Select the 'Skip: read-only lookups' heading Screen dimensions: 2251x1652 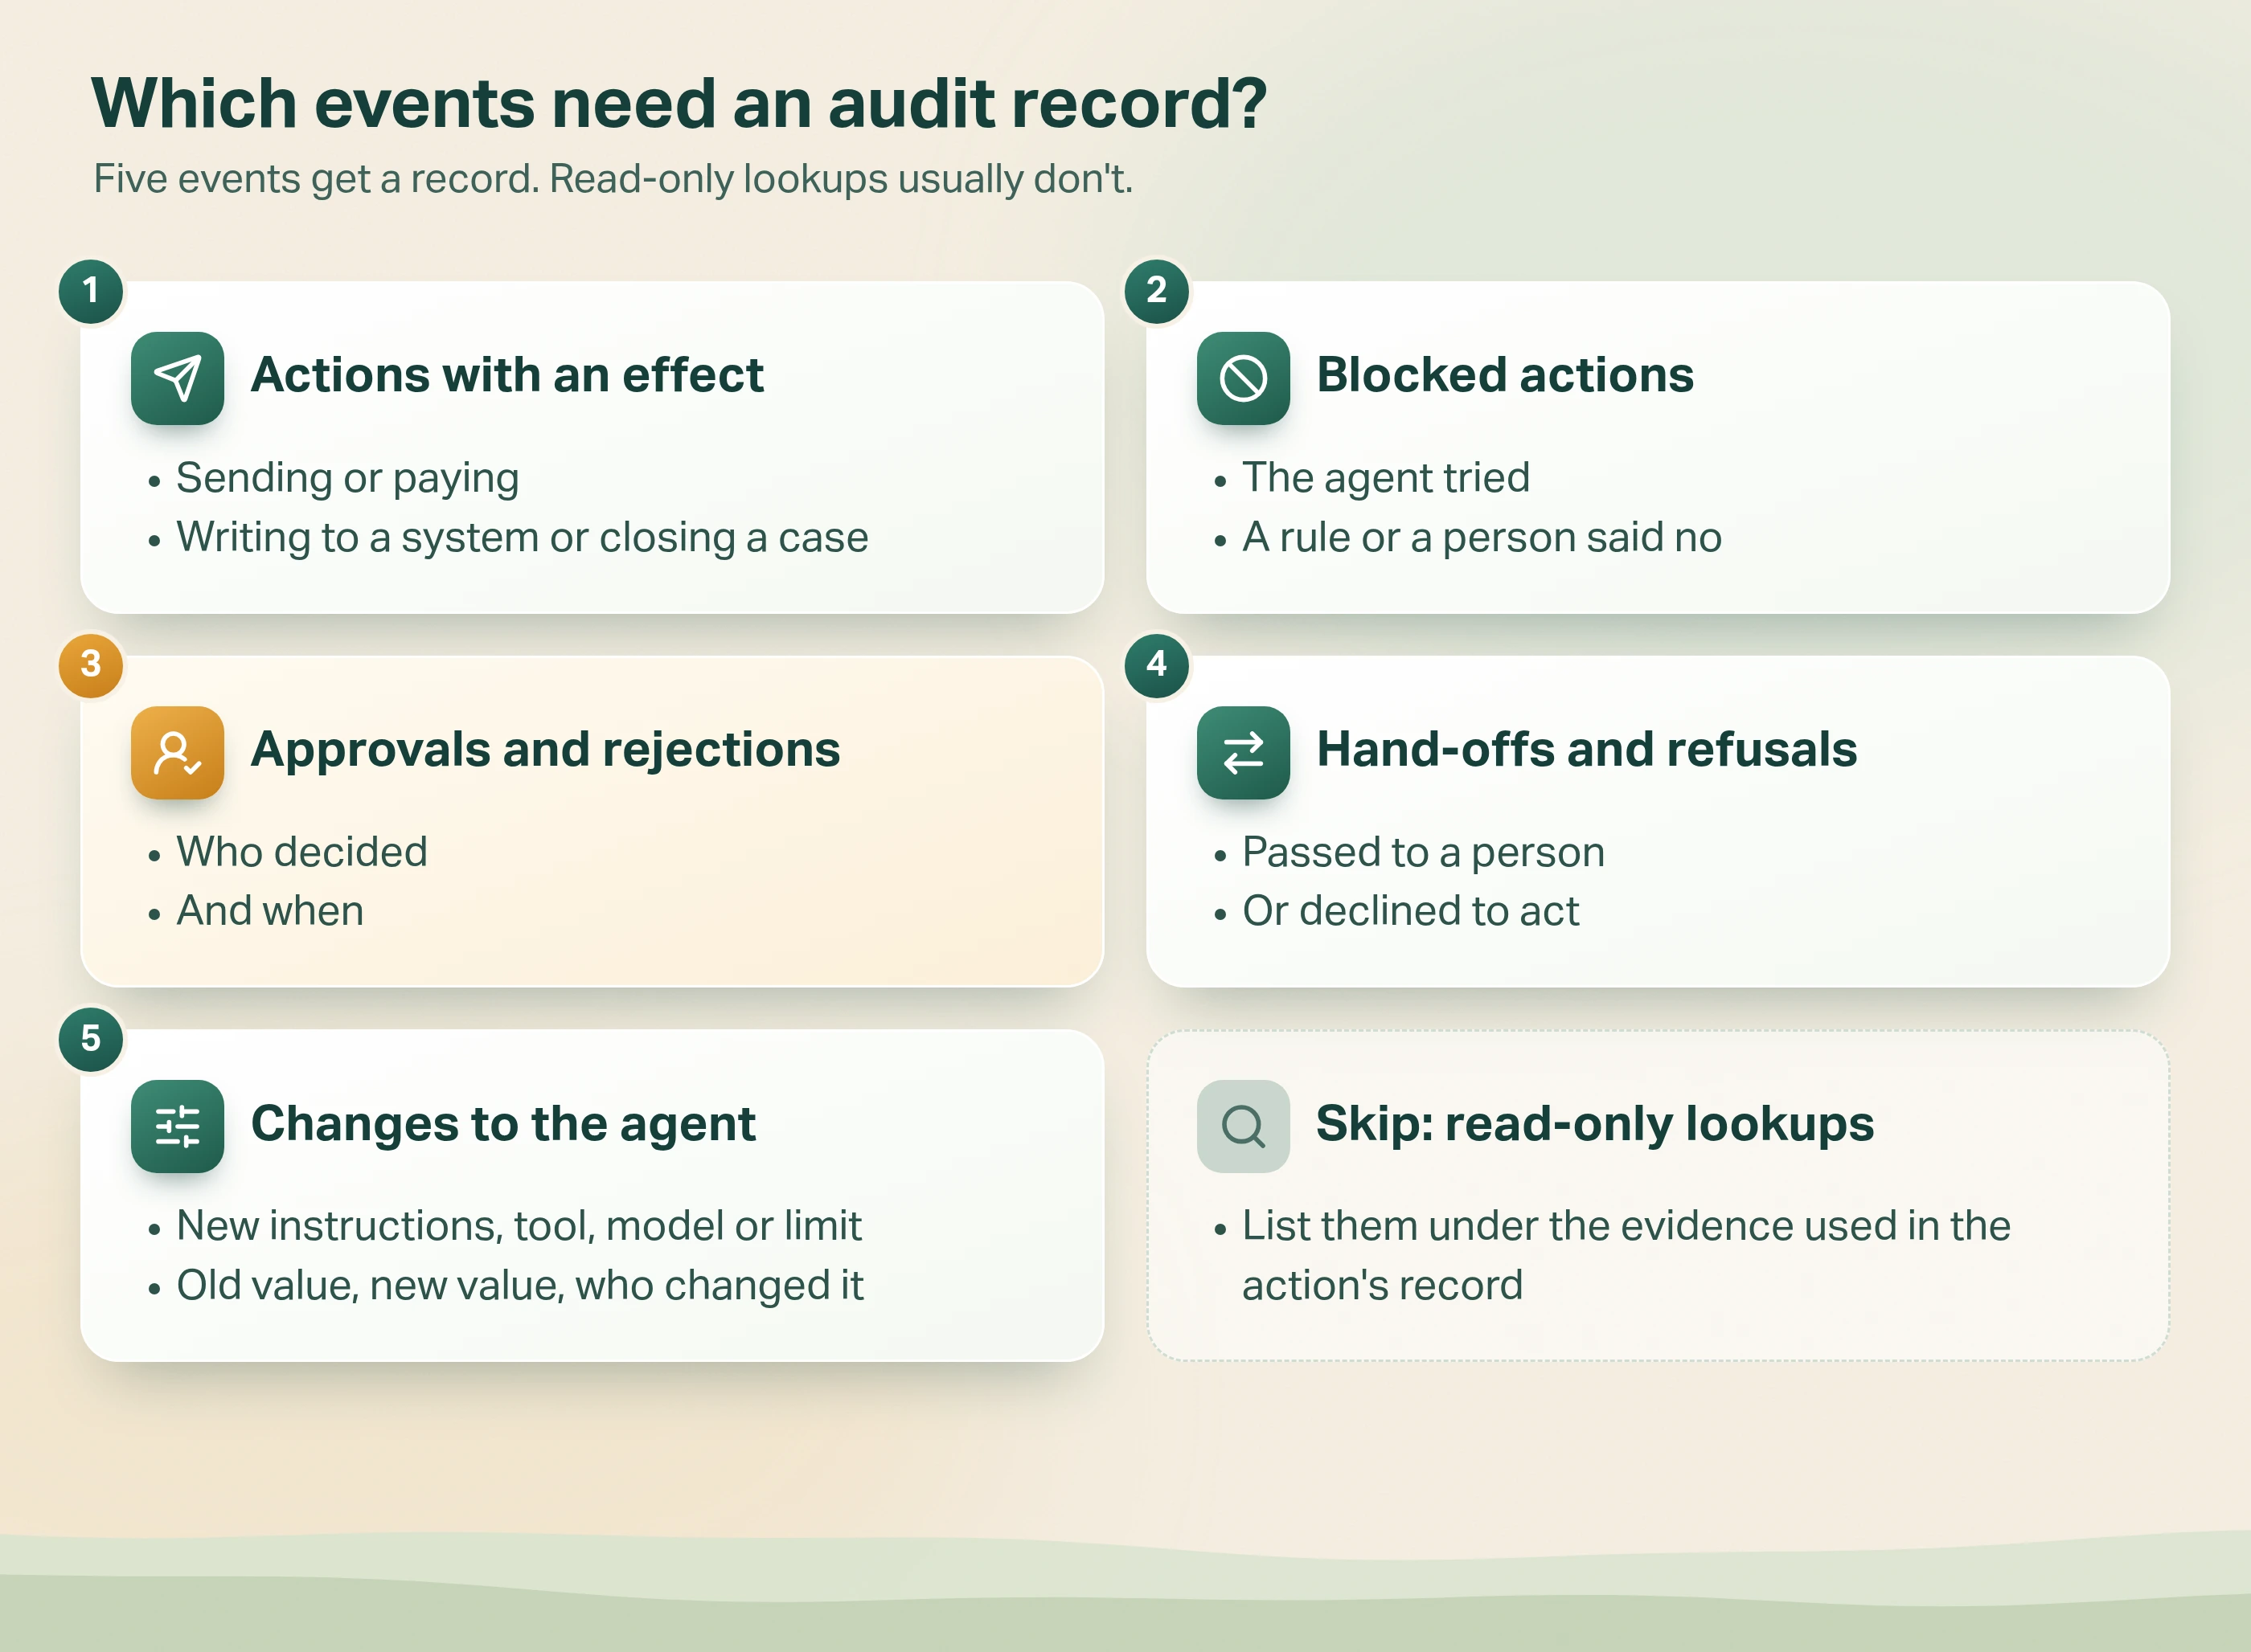click(x=1595, y=1125)
